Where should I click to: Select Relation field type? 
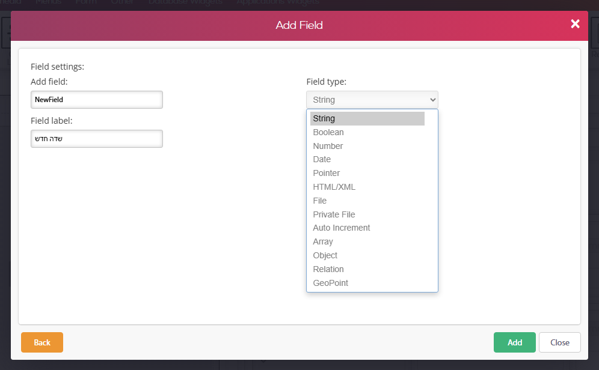(x=367, y=269)
